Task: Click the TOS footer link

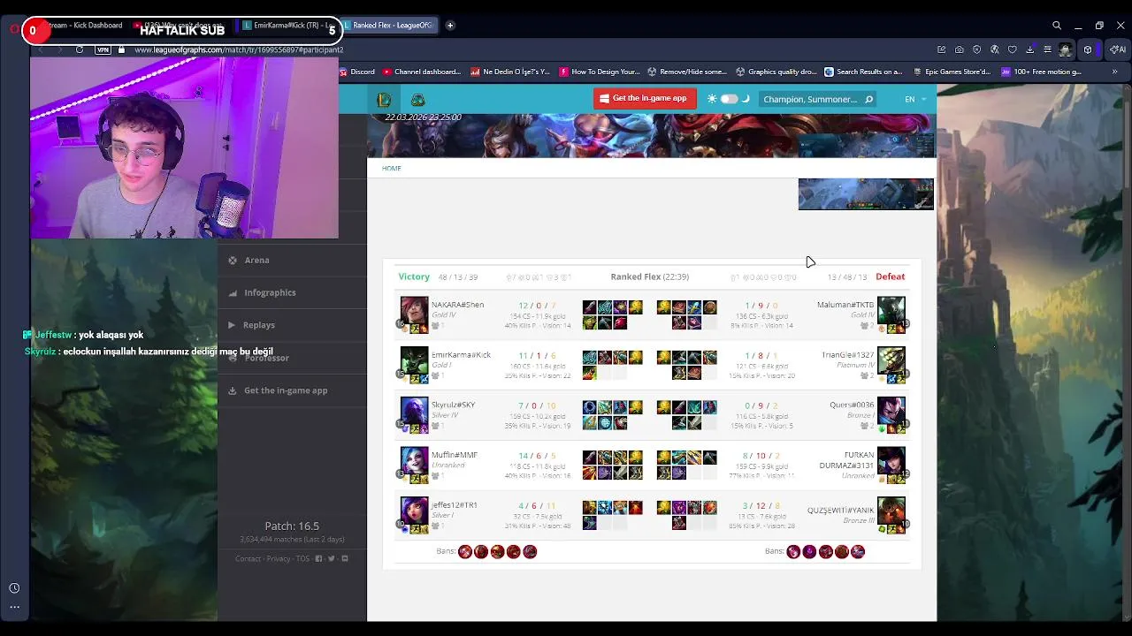Action: [302, 558]
